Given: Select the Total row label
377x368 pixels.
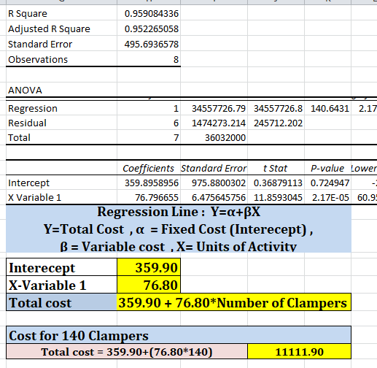Looking at the screenshot, I should coord(19,138).
